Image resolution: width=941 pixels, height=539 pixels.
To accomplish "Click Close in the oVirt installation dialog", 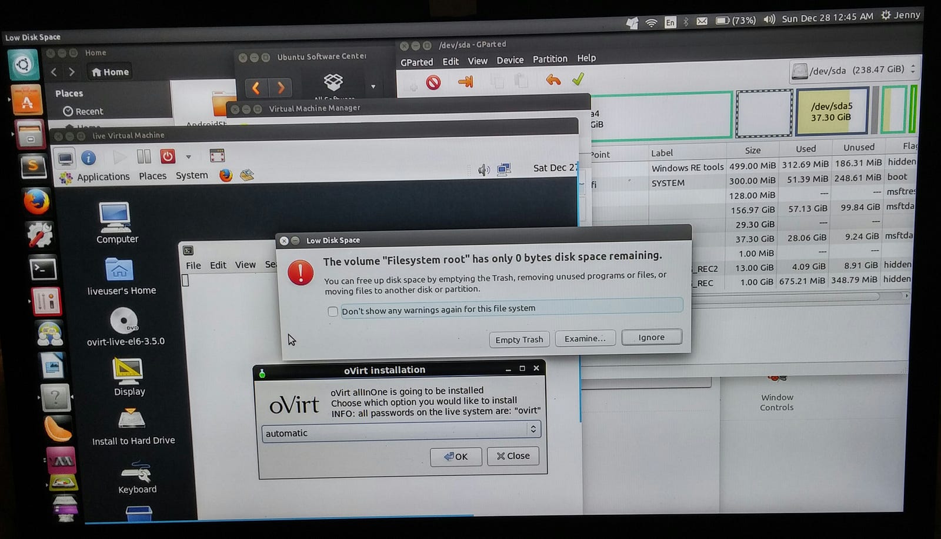I will (x=513, y=456).
